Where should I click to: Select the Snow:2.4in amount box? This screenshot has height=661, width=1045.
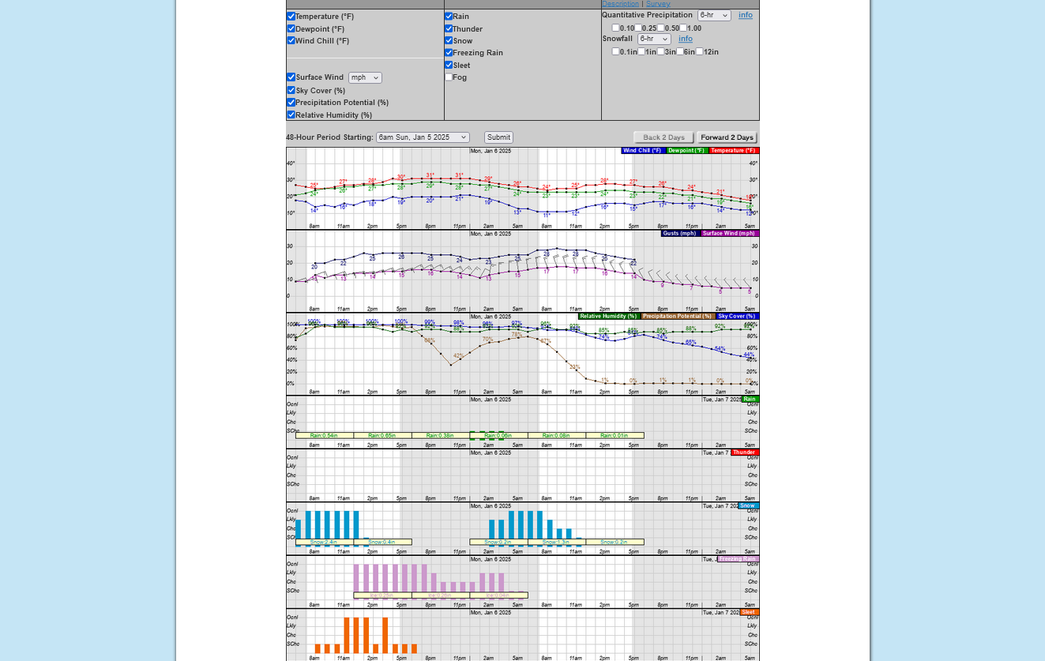325,542
